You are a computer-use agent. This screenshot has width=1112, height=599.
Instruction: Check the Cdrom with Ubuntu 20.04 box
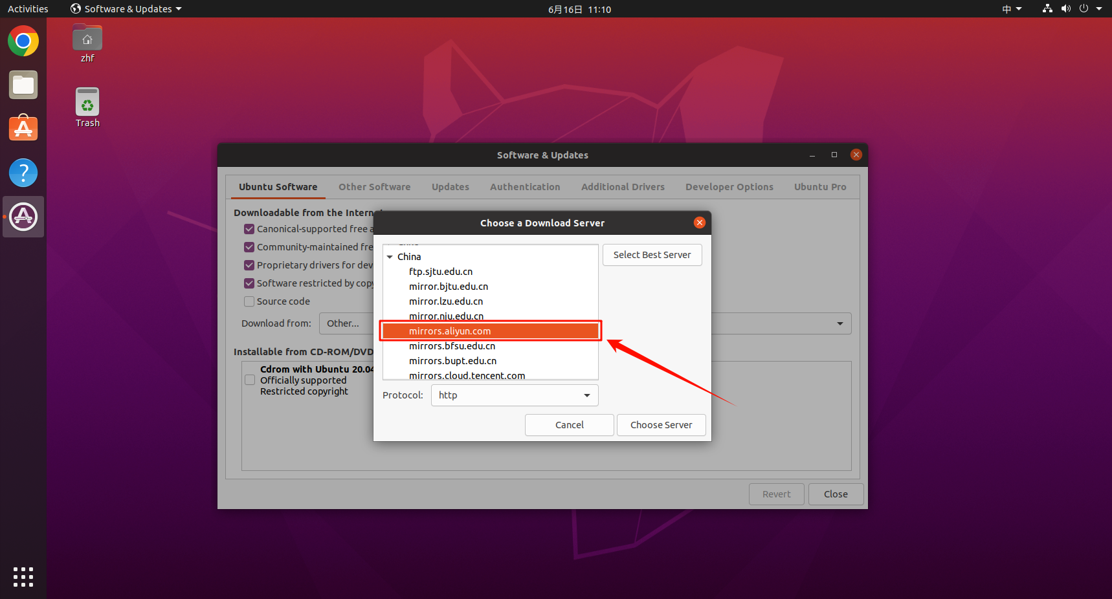tap(249, 380)
